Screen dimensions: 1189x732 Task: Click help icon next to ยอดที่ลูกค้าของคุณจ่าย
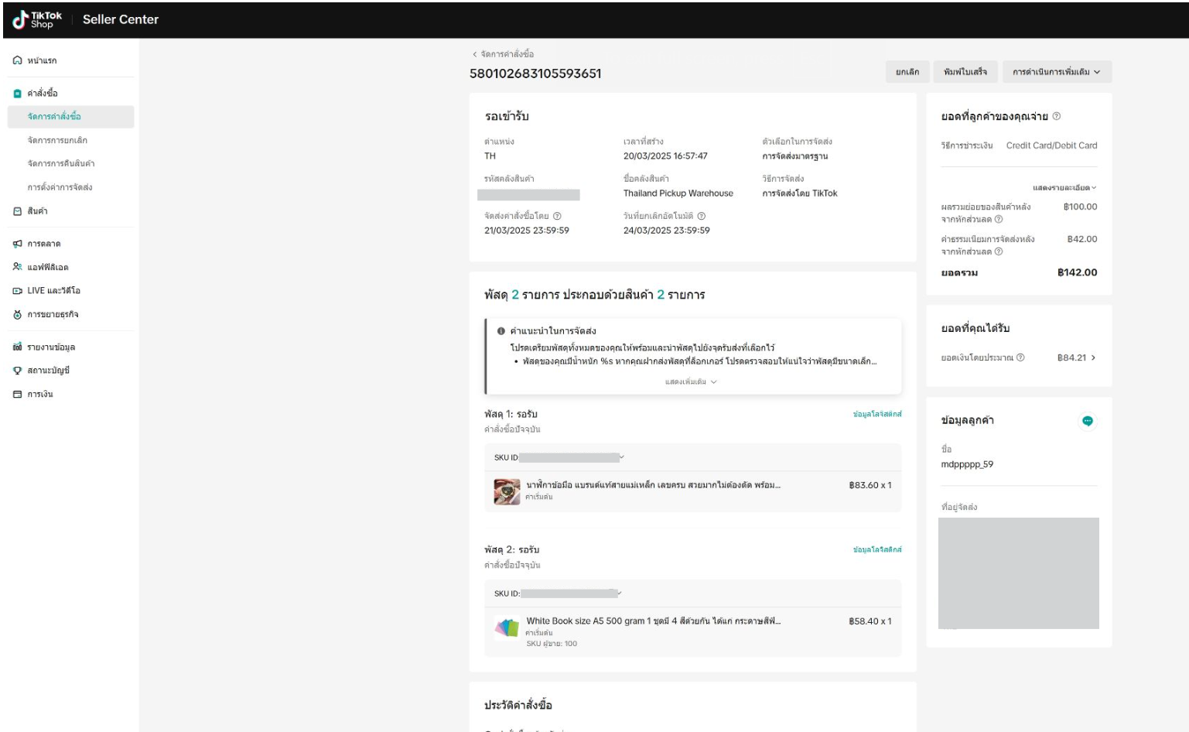1057,116
